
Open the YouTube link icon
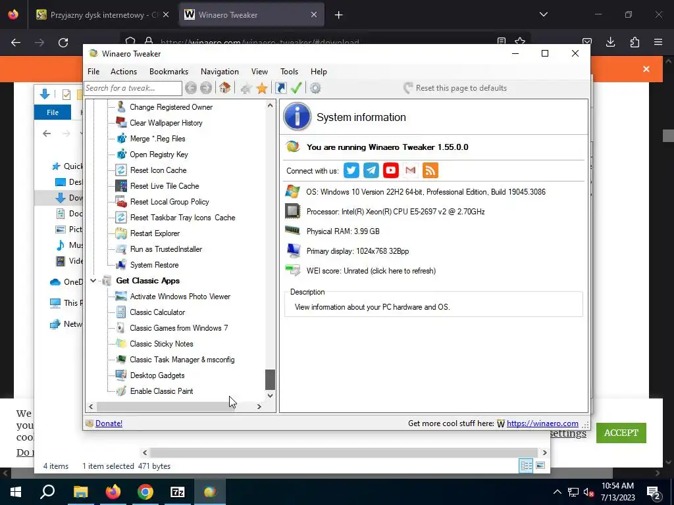point(391,170)
